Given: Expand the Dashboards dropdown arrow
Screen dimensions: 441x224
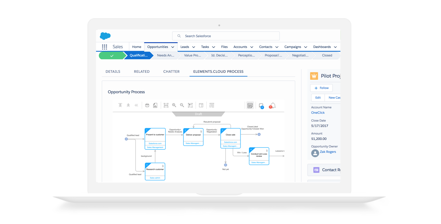Looking at the screenshot, I should pyautogui.click(x=335, y=47).
